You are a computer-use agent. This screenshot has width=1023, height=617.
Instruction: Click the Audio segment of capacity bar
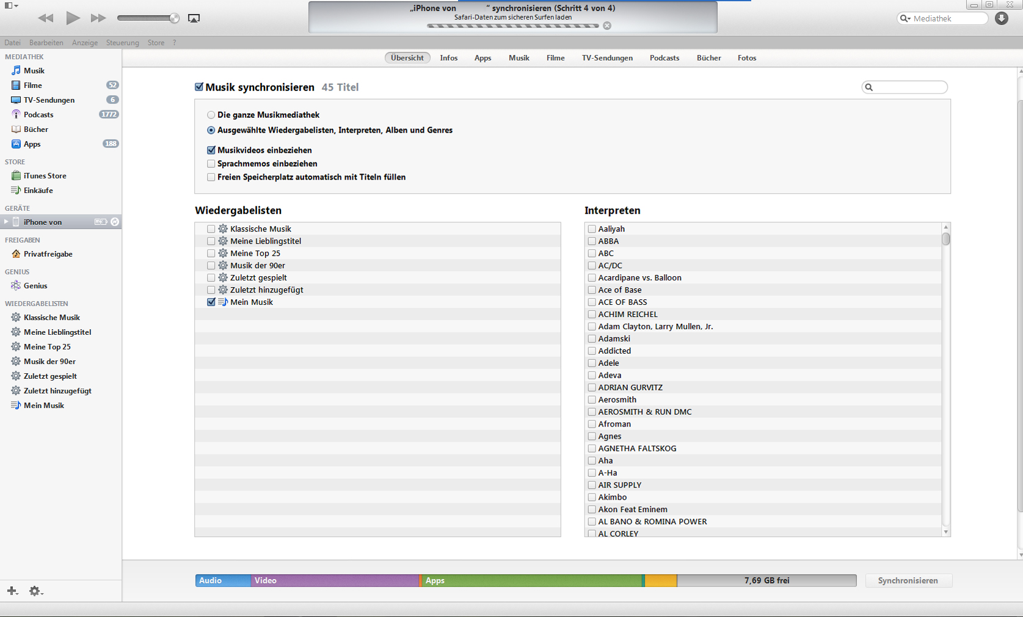[223, 580]
